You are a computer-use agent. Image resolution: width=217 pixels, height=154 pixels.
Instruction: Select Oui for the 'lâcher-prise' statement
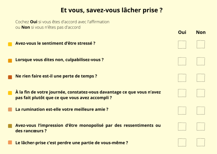(182, 143)
